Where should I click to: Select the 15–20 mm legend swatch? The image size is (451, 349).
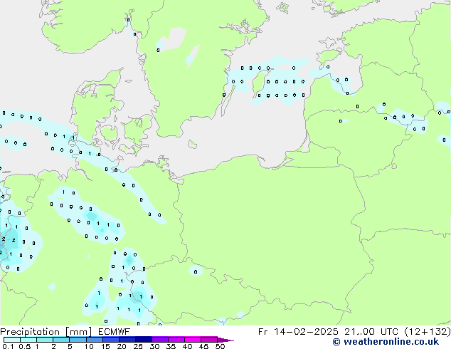(110, 340)
